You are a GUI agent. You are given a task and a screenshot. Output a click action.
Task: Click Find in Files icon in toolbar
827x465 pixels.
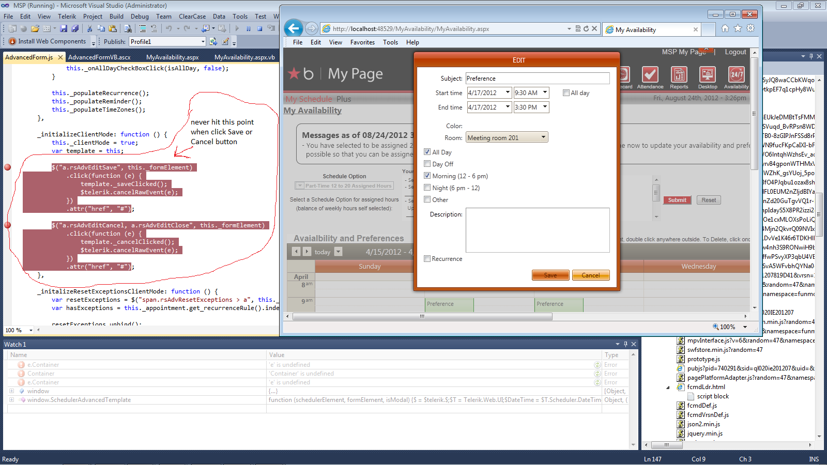[x=128, y=29]
